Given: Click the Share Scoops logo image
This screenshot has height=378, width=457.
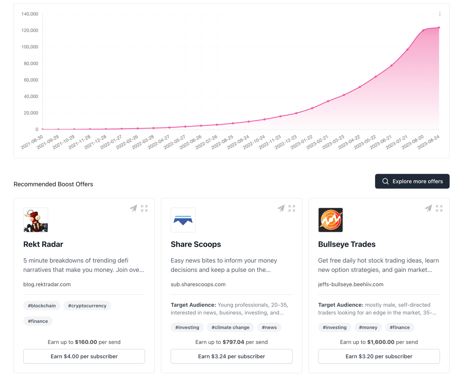Looking at the screenshot, I should (x=183, y=220).
